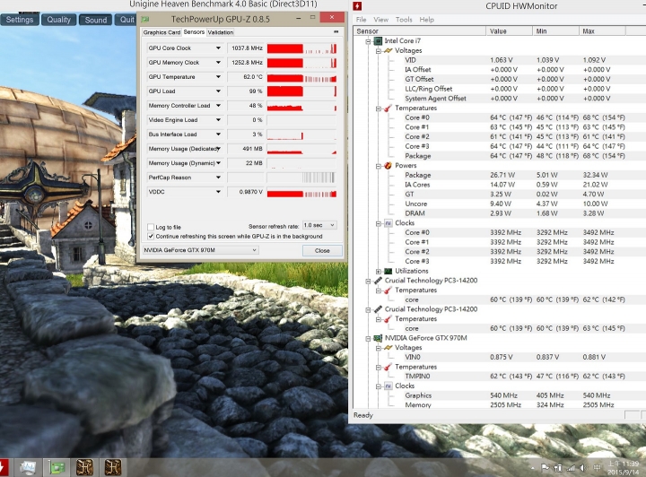Image resolution: width=646 pixels, height=477 pixels.
Task: Switch to GPU-Z via green taskbar icon
Action: click(57, 467)
